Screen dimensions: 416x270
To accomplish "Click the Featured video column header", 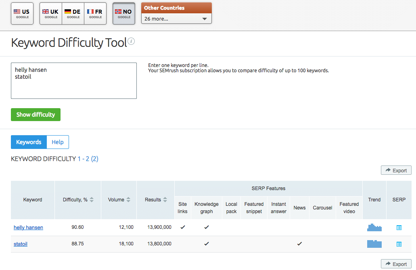I will click(x=349, y=207).
